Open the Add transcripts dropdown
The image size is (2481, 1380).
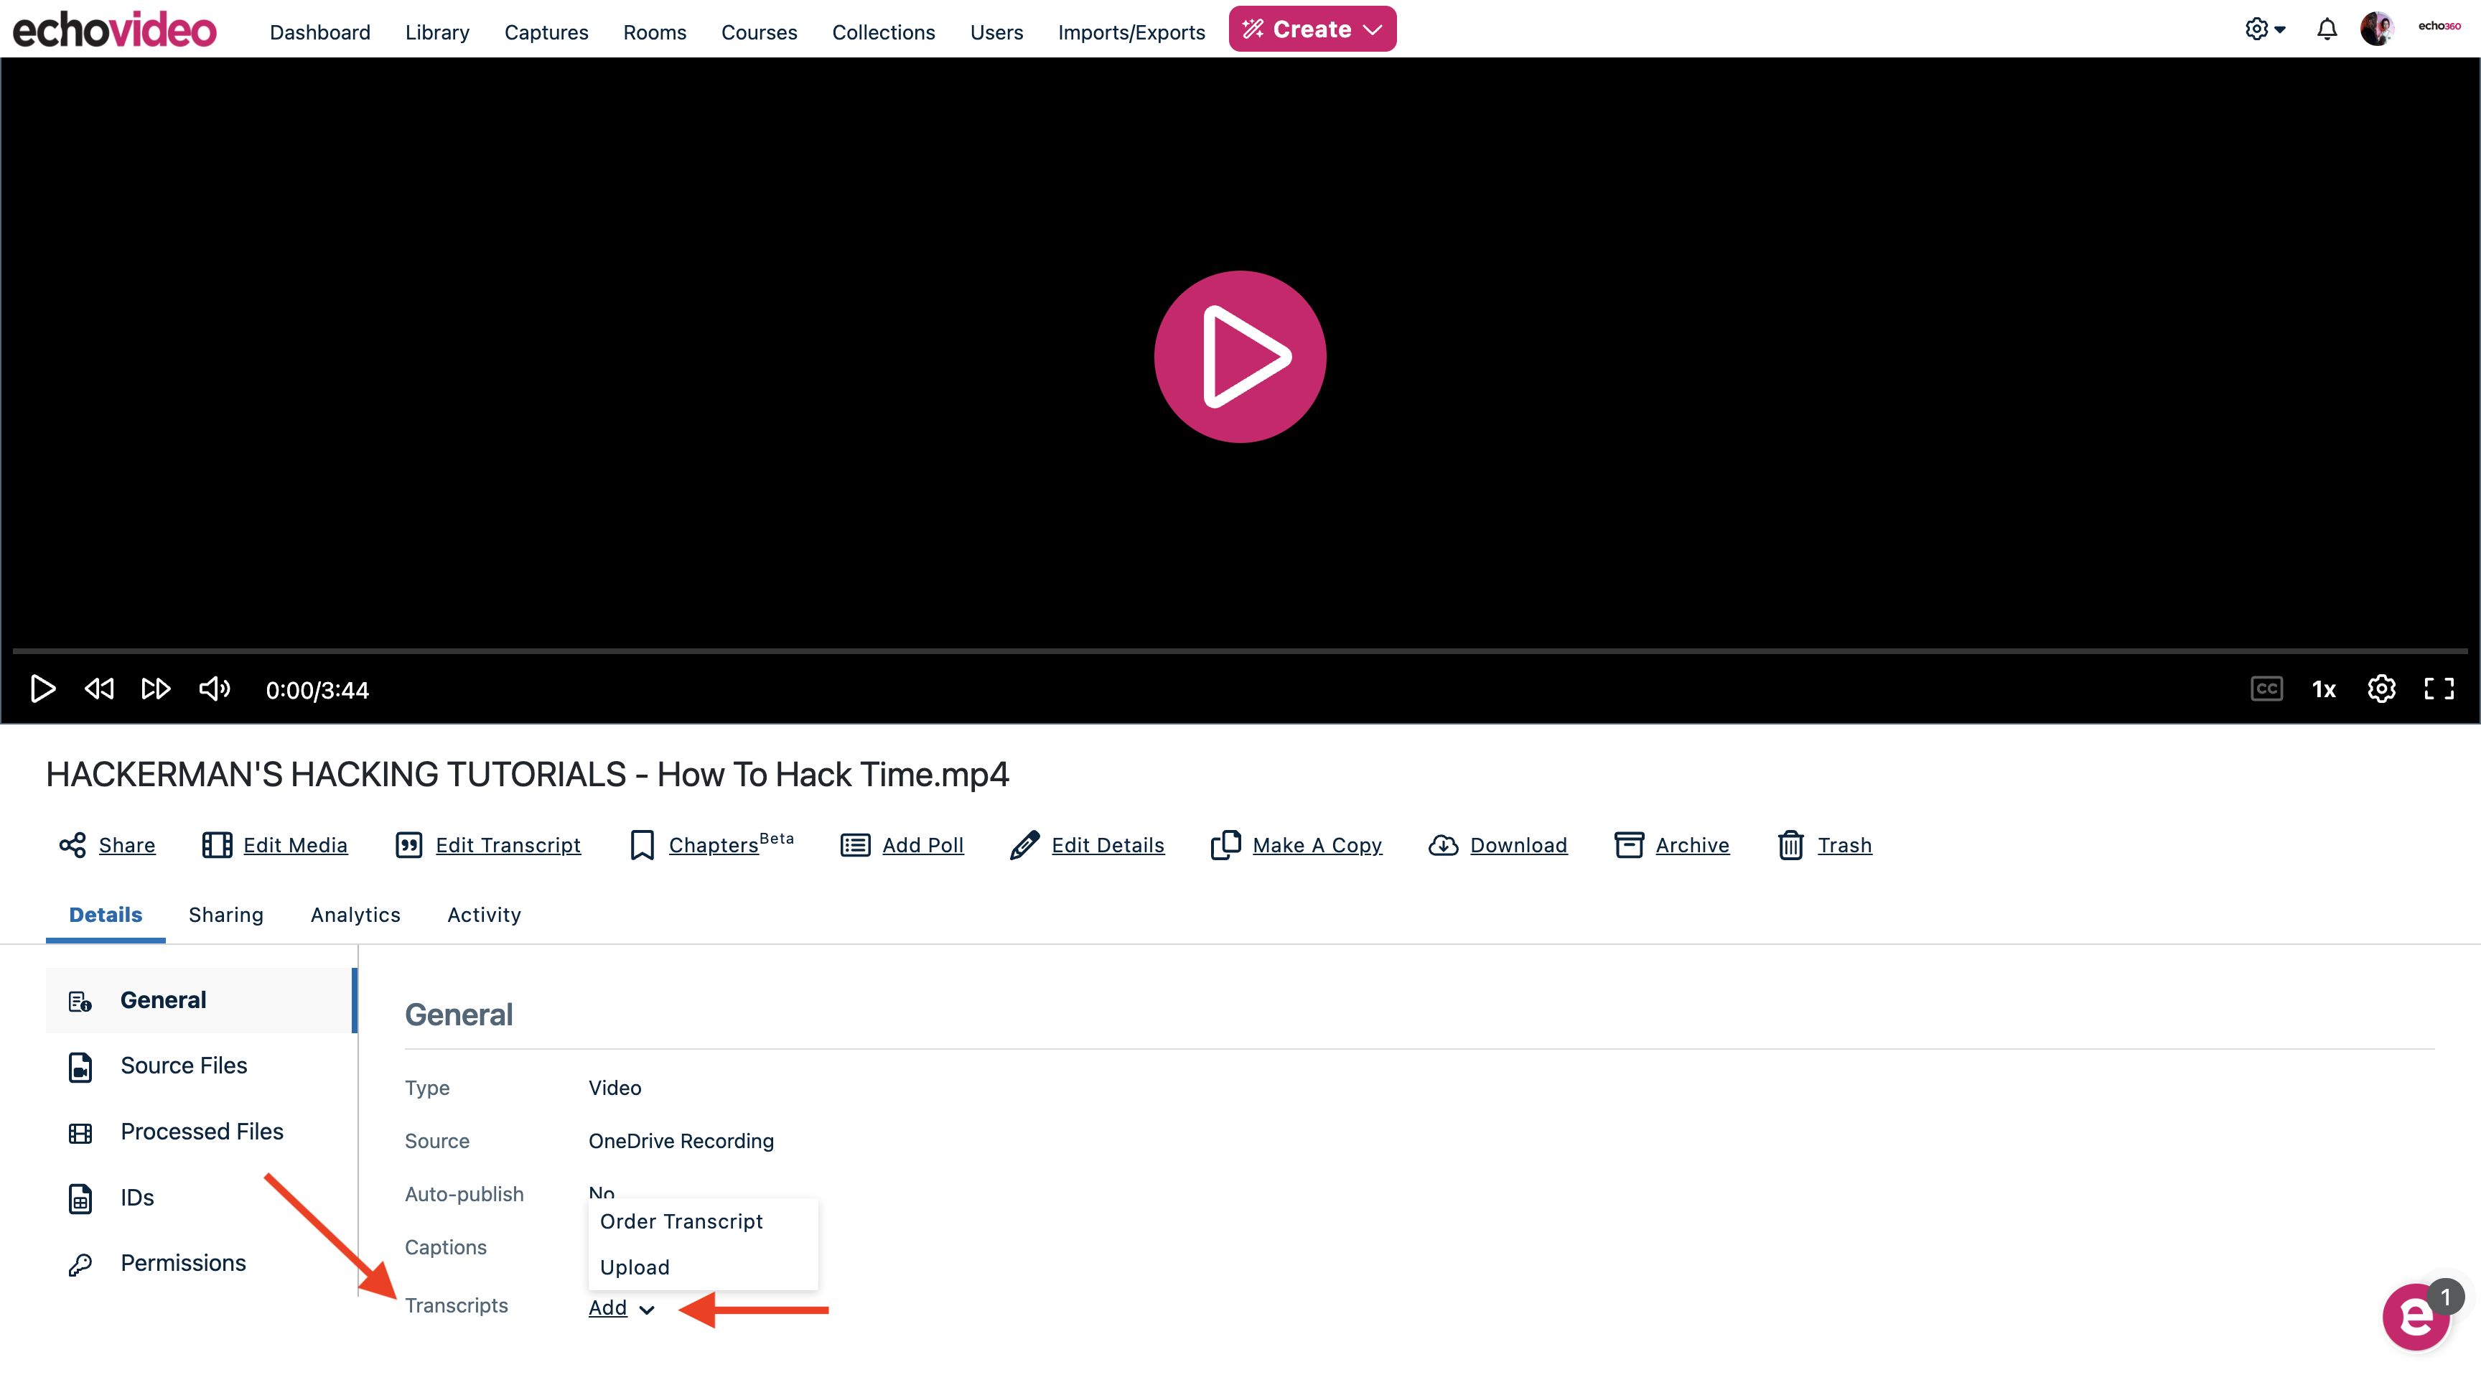621,1307
